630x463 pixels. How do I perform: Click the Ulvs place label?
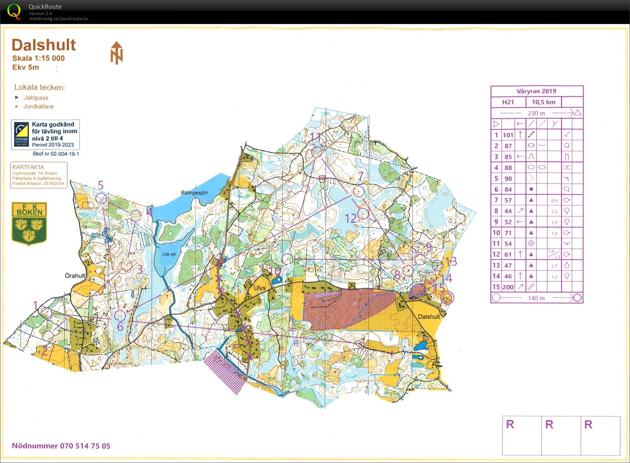pyautogui.click(x=259, y=288)
